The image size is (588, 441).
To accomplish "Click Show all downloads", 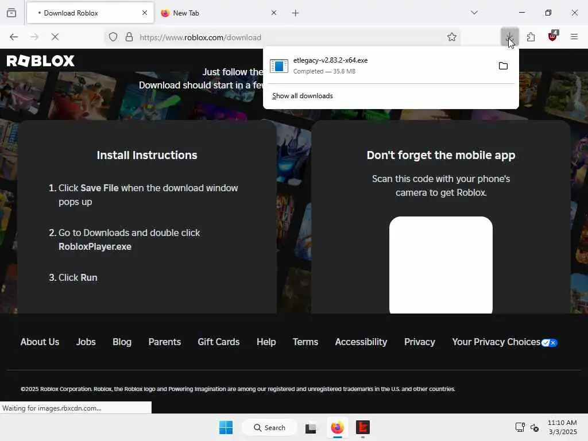I will point(302,96).
